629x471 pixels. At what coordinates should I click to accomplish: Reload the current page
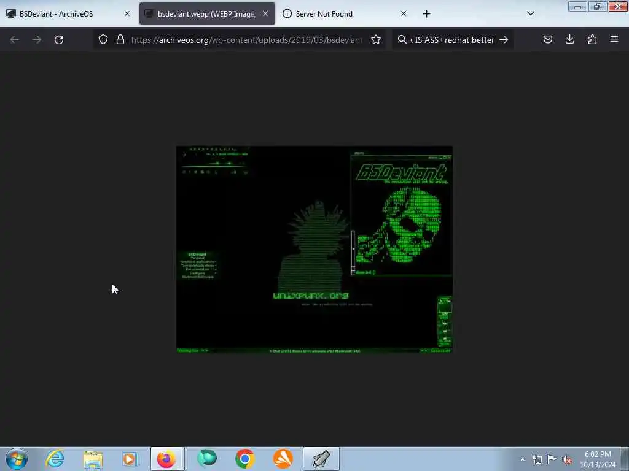59,40
